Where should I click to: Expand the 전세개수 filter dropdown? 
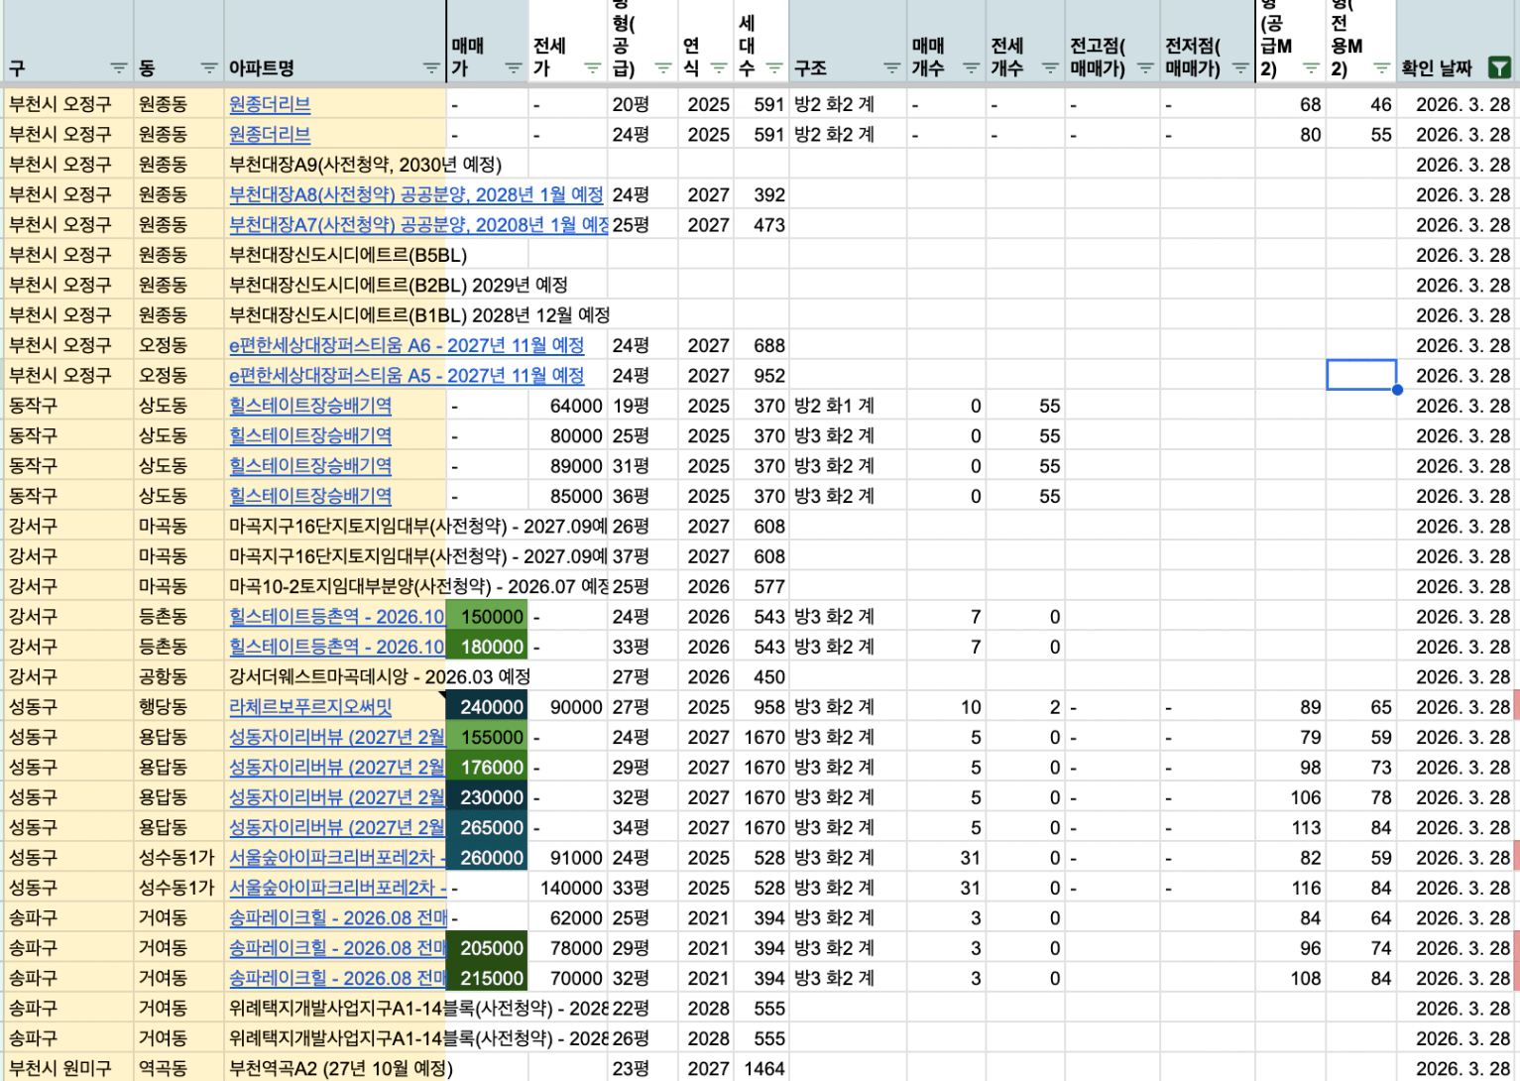click(1050, 68)
